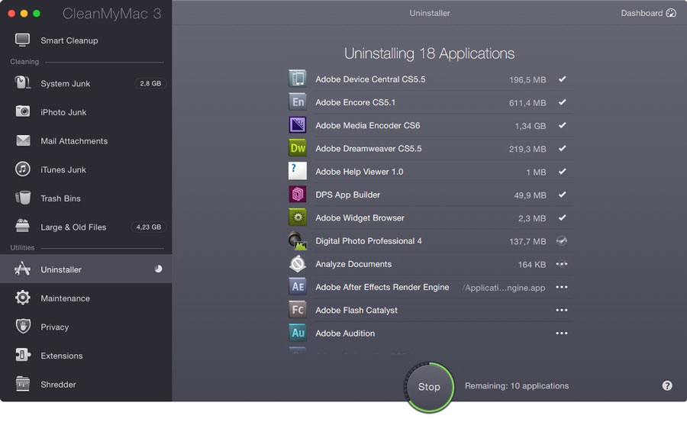Click the '164 KB' size value
The width and height of the screenshot is (687, 422).
tap(532, 265)
